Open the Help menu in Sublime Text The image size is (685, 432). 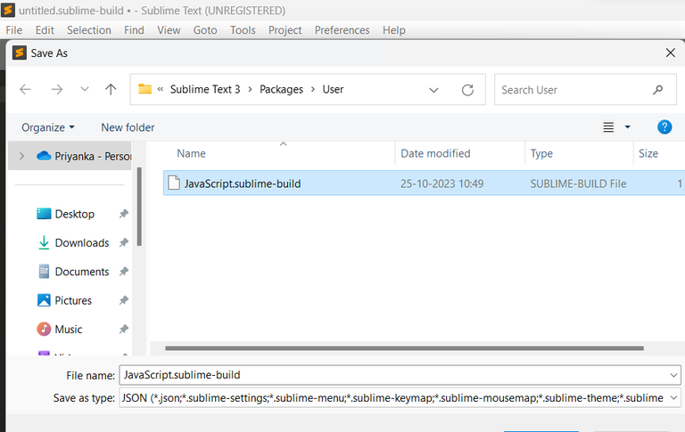(394, 30)
